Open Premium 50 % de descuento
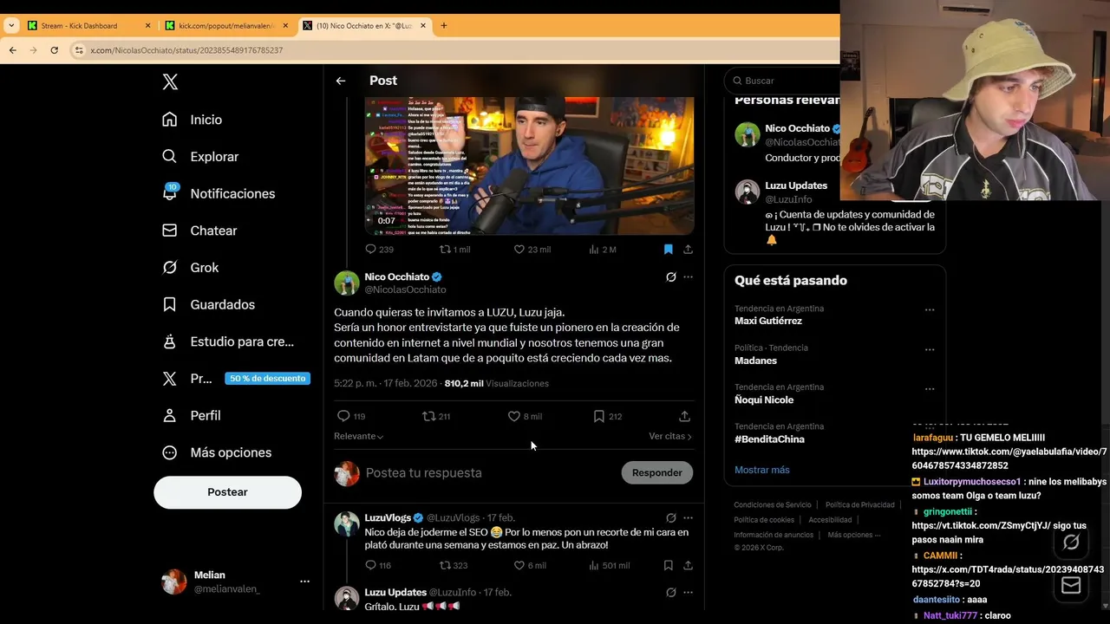This screenshot has height=624, width=1110. 236,379
